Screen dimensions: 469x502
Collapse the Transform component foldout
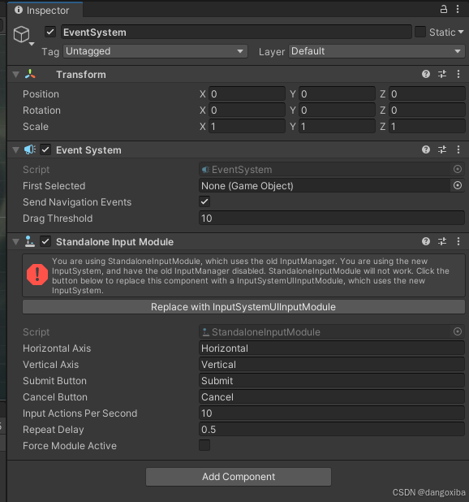(x=15, y=74)
